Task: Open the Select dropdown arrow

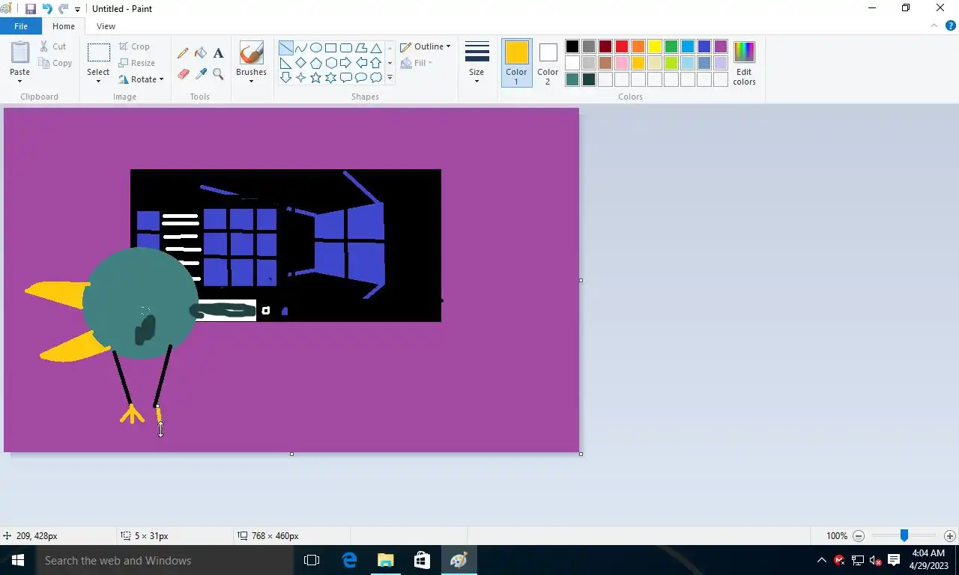Action: (x=98, y=81)
